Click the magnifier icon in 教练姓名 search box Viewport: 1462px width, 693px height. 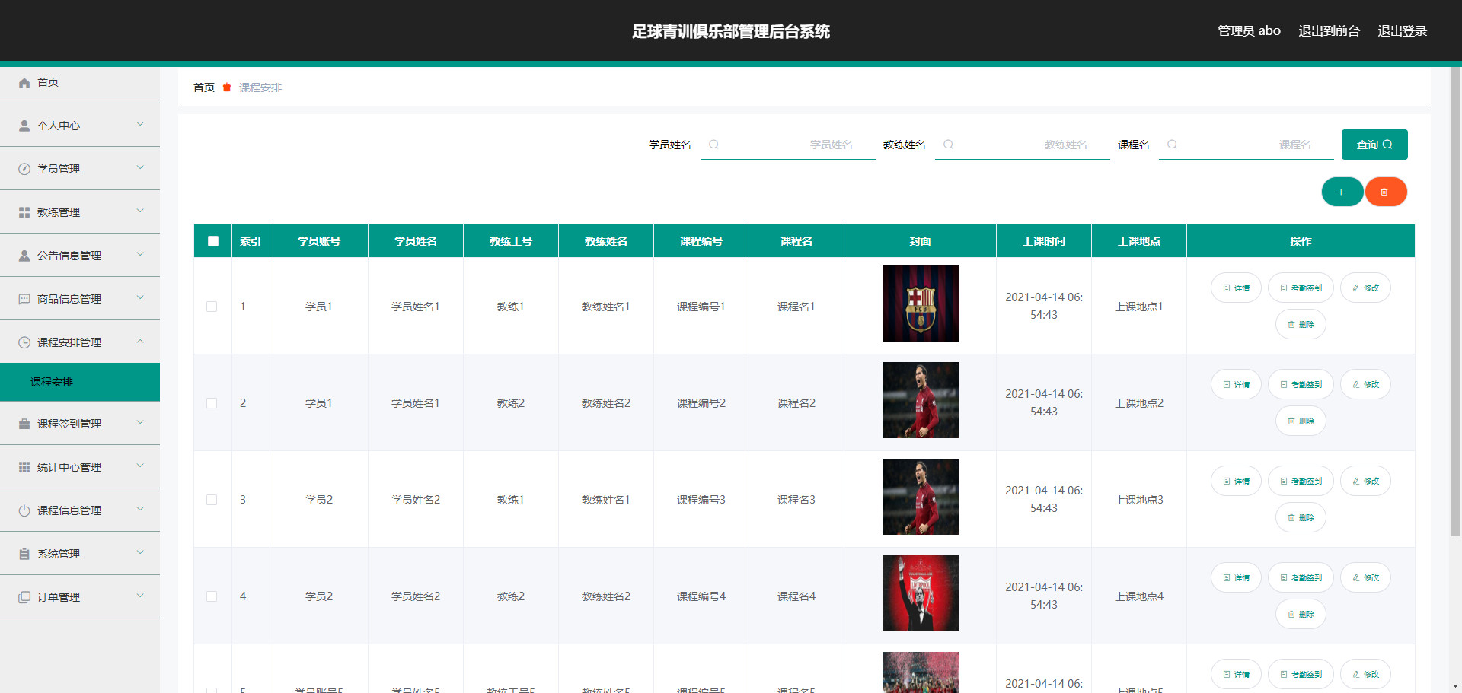(948, 145)
